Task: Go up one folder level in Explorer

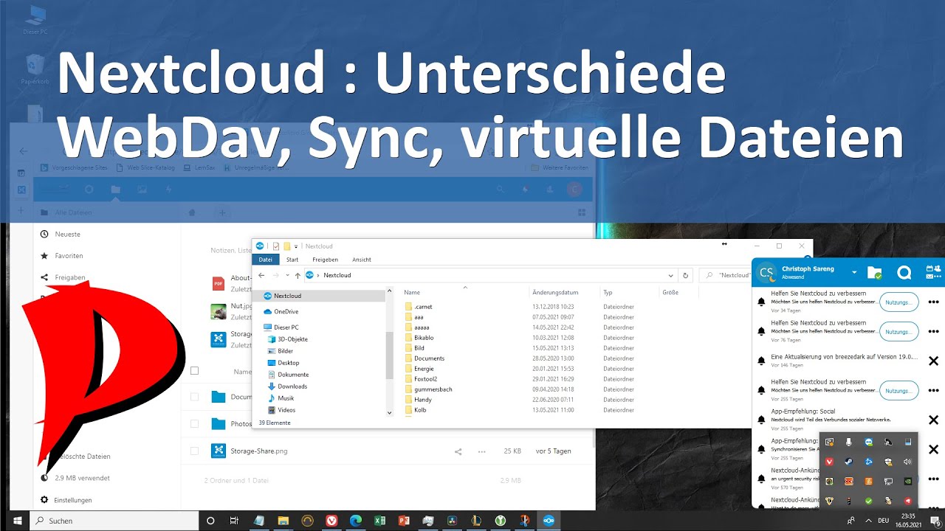Action: click(298, 276)
